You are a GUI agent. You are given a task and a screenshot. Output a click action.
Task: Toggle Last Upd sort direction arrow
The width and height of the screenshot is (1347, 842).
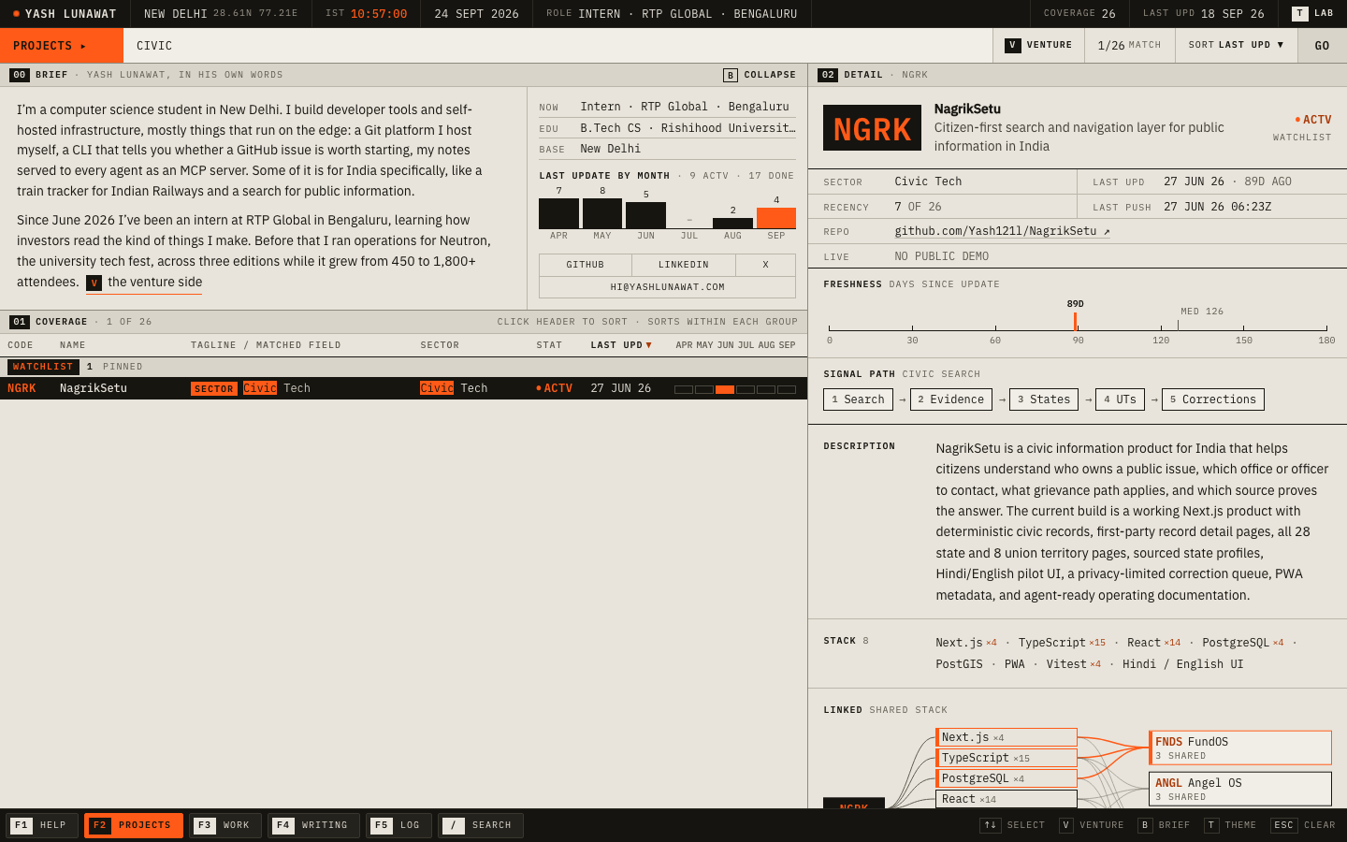[x=649, y=345]
